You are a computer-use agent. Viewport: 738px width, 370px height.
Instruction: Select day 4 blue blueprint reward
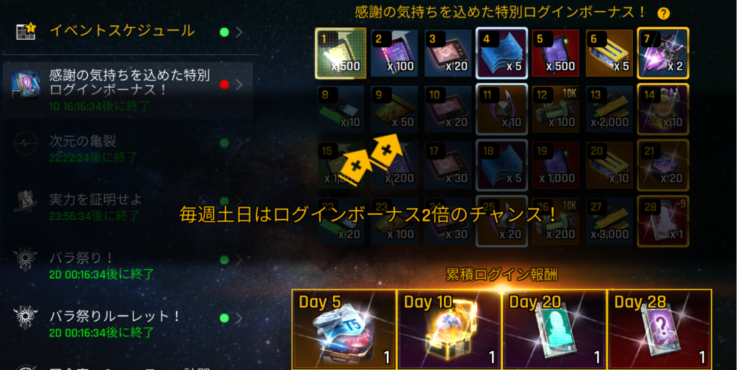pos(501,53)
